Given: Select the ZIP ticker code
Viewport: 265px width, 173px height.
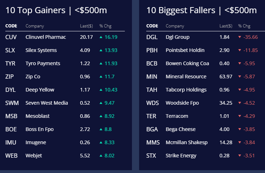Looking at the screenshot, I should [x=10, y=77].
